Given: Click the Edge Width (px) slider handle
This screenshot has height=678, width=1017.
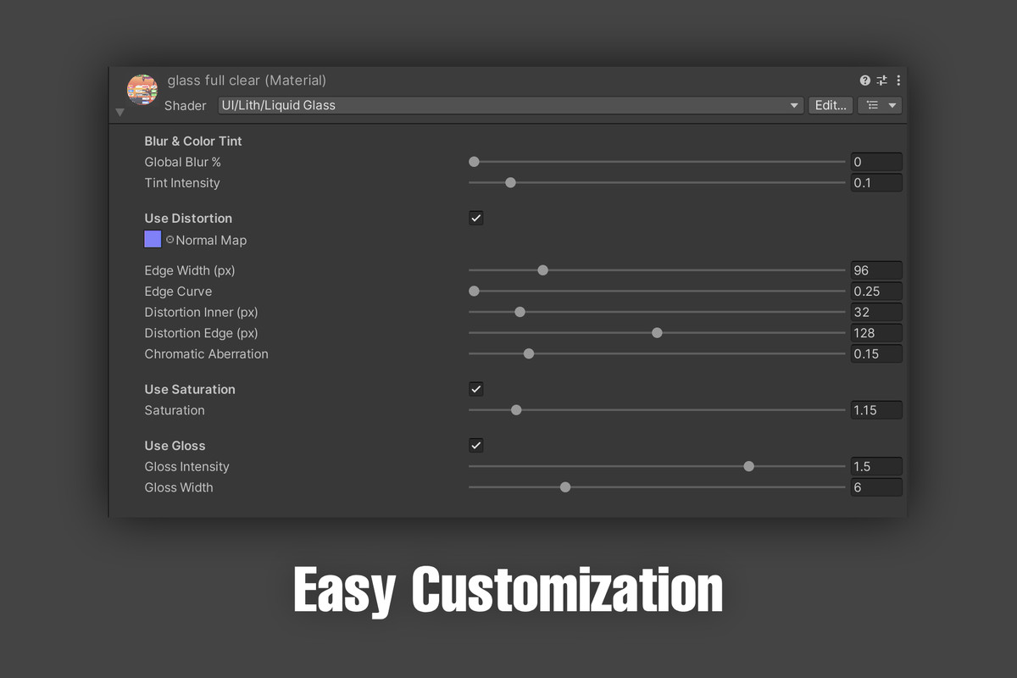Looking at the screenshot, I should click(x=542, y=270).
